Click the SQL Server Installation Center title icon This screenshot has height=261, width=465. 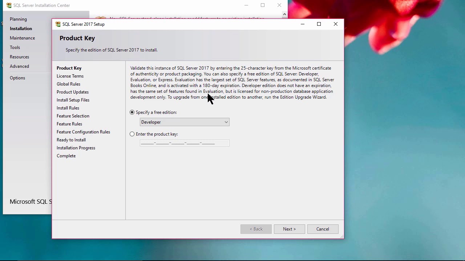click(x=9, y=5)
